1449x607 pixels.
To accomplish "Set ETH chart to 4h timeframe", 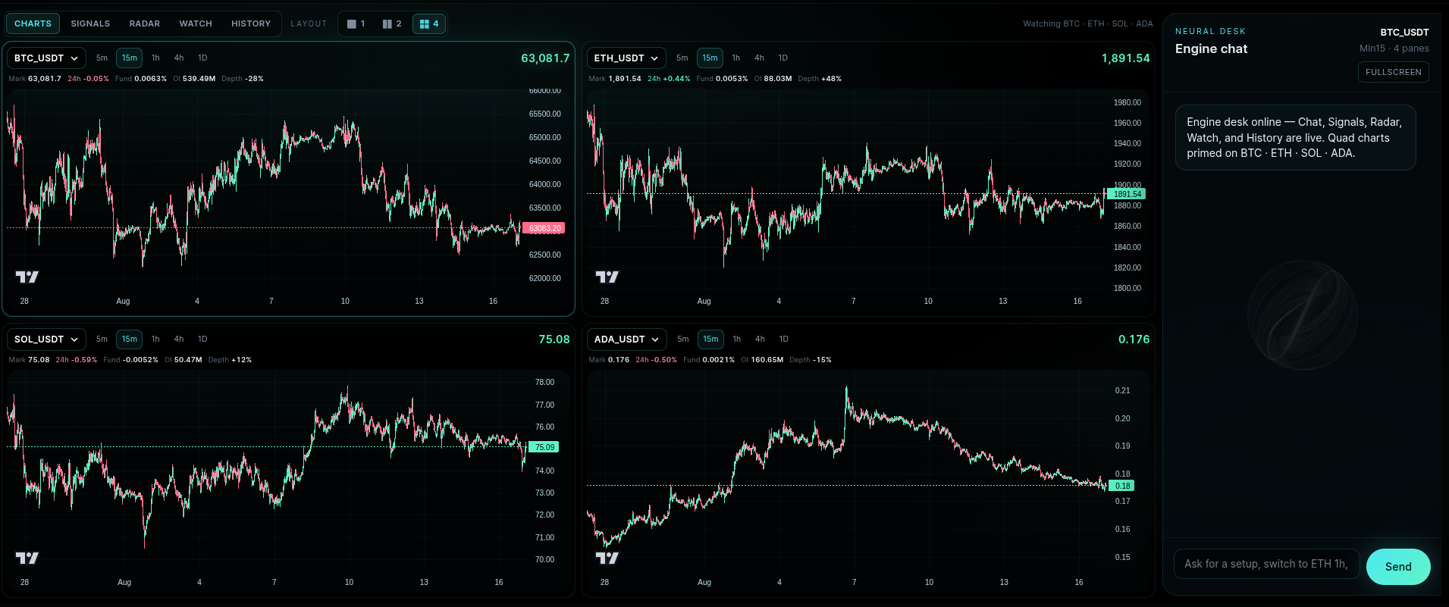I will coord(759,58).
